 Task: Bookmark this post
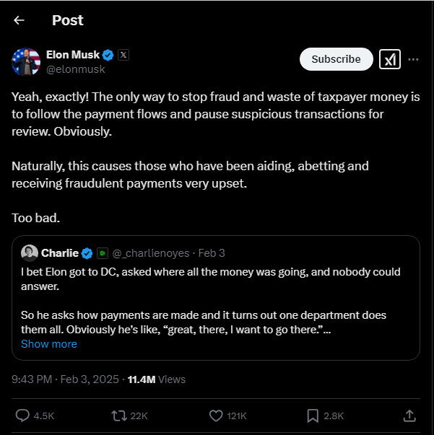coord(313,416)
